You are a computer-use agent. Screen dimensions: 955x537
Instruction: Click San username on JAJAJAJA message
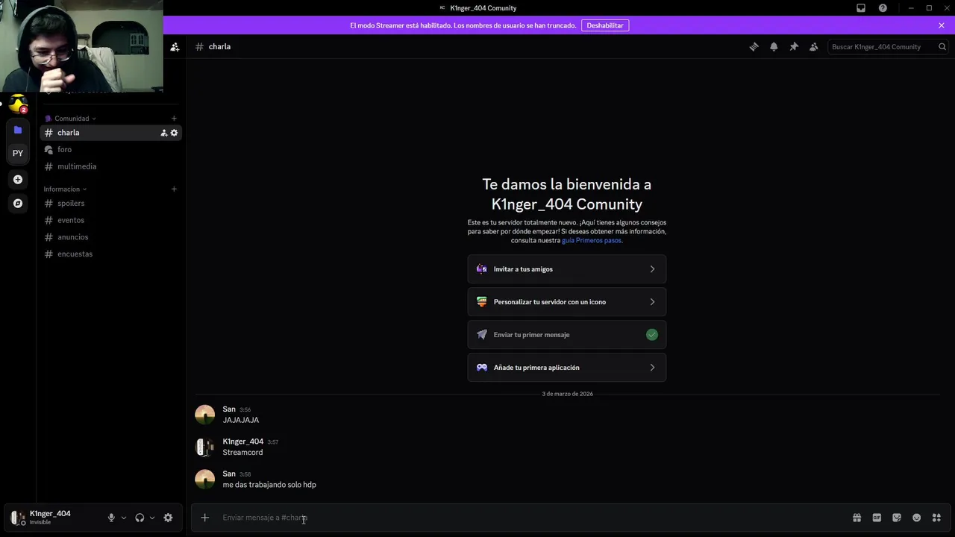click(229, 409)
